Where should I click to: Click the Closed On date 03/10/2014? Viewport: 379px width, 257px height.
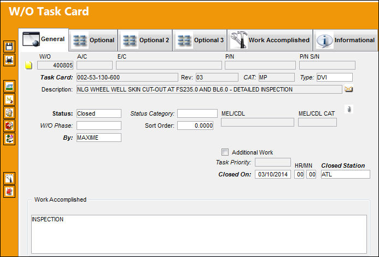[x=273, y=174]
